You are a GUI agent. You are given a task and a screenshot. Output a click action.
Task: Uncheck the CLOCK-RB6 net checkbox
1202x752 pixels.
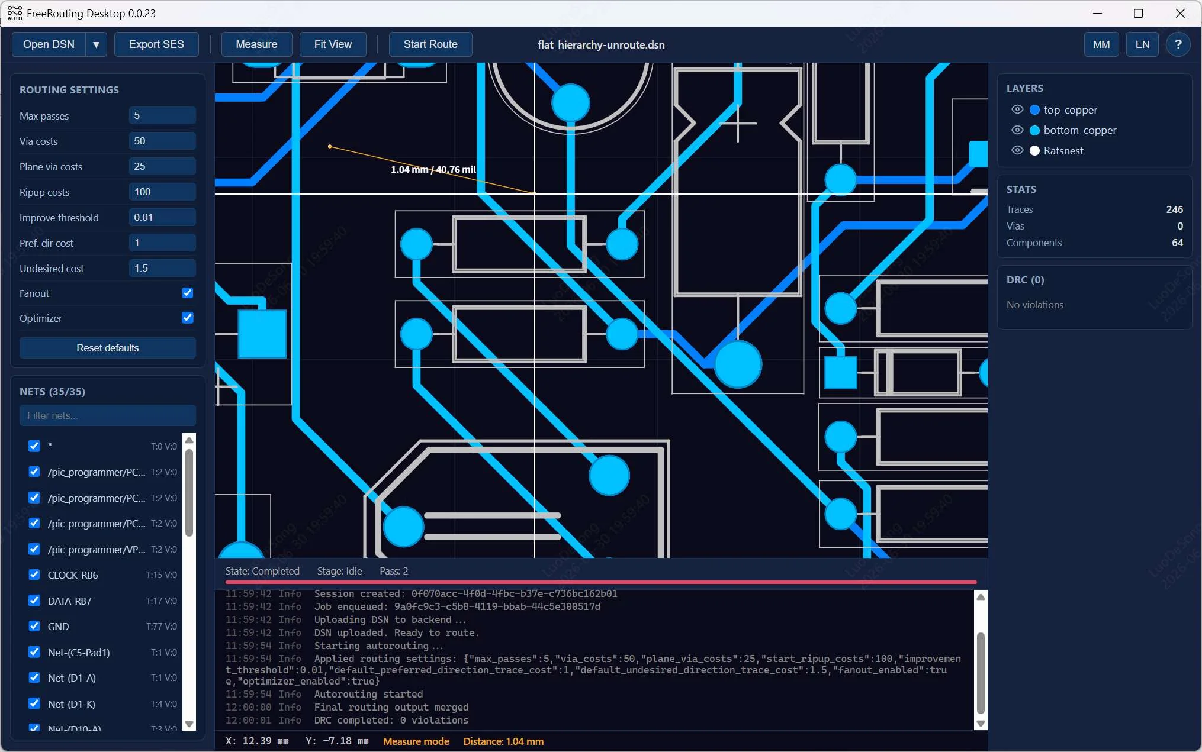[34, 575]
